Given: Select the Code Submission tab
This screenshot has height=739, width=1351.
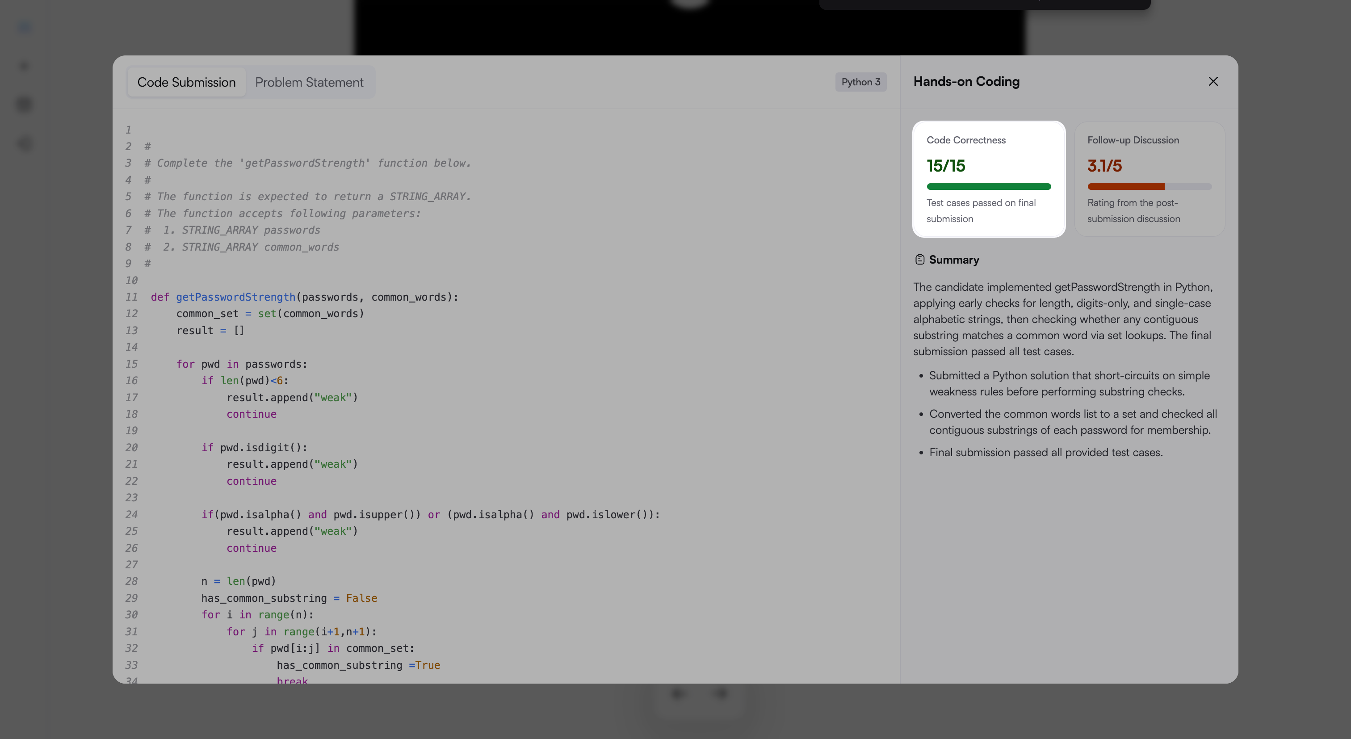Looking at the screenshot, I should (x=186, y=82).
